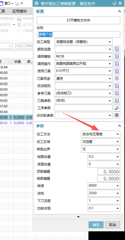Click the 打开模板文件夹 button
Image resolution: width=125 pixels, height=240 pixels.
(79, 20)
